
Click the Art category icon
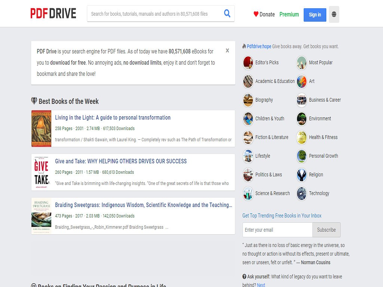[x=302, y=81]
